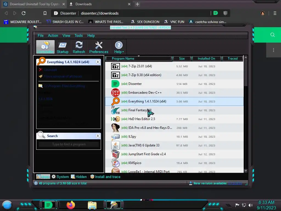Open a new browser tab
The height and width of the screenshot is (211, 281).
click(x=137, y=4)
